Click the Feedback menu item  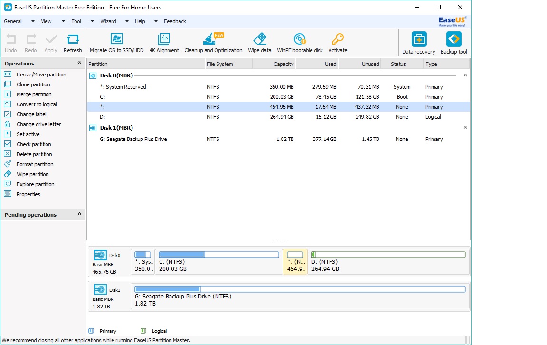[175, 21]
